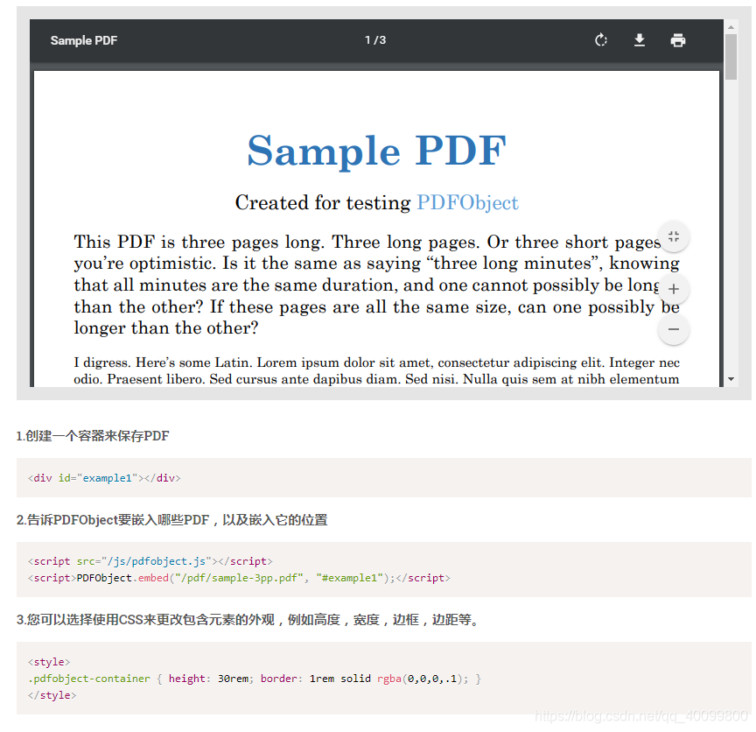Click the scrollbar down arrow
Screen dimensions: 756x732
(x=731, y=379)
